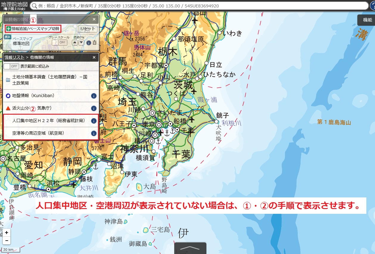Move basemap layer down with arrow
The width and height of the screenshot is (375, 254).
[x=81, y=43]
